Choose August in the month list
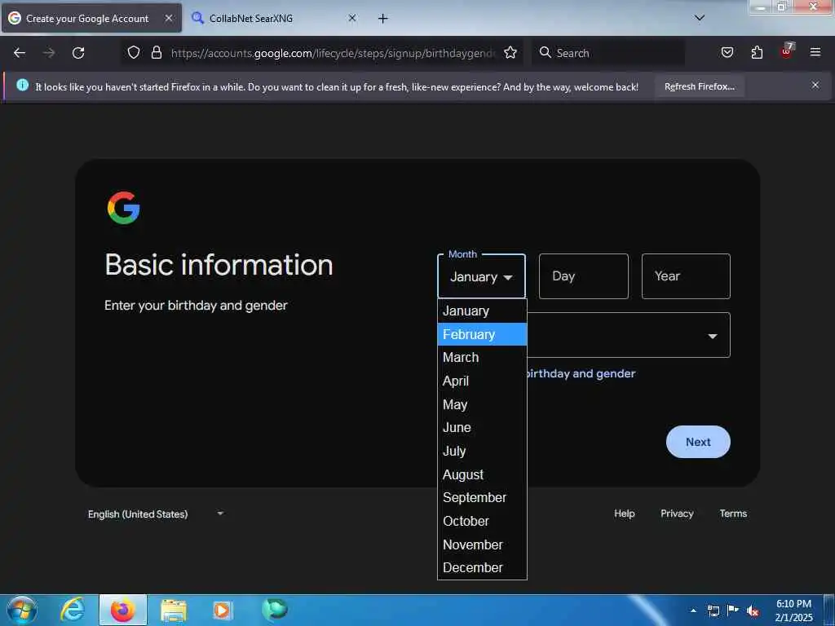This screenshot has width=835, height=626. [x=482, y=474]
